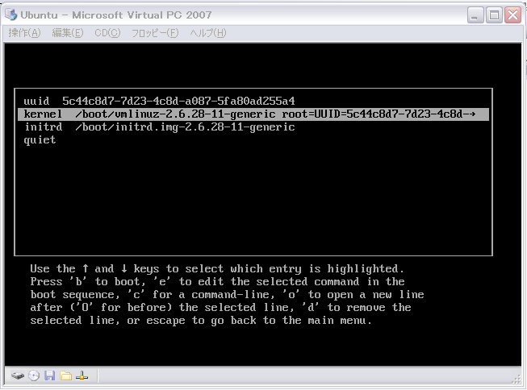Select the highlighted kernel vmlinuz line
Viewport: 527px width, 390px height.
(x=253, y=114)
